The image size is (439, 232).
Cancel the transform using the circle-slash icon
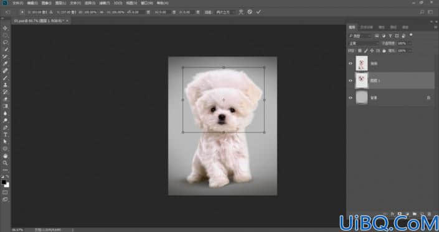tap(250, 12)
